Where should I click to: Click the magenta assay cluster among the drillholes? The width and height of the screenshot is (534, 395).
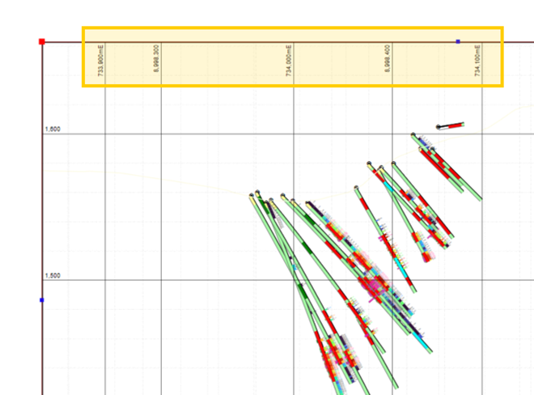[x=374, y=284]
